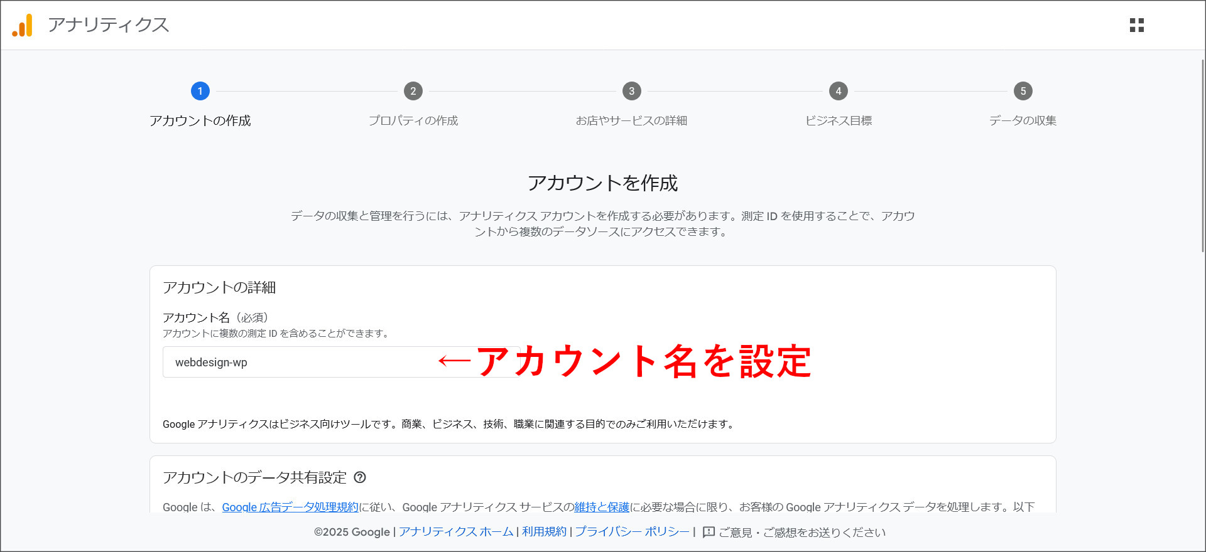This screenshot has height=552, width=1206.
Task: Click the アカウントの詳細 section heading
Action: [x=219, y=287]
